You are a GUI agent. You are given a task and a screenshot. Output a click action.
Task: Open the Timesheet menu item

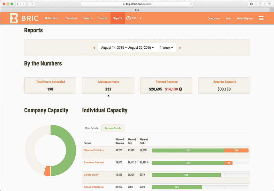point(71,18)
